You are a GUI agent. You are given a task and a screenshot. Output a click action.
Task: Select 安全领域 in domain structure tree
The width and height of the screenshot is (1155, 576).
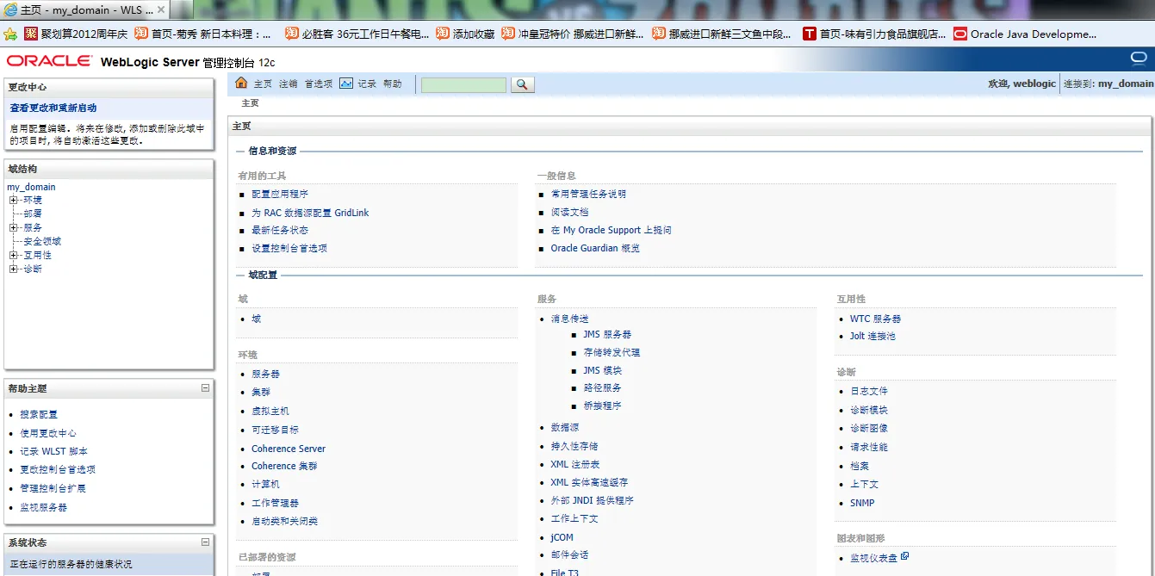click(42, 241)
